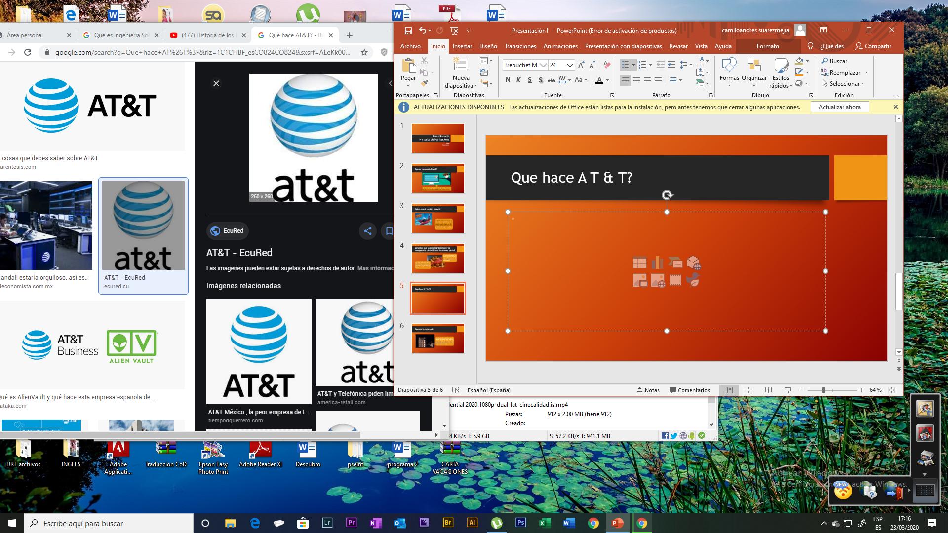Click the insert chart icon in placeholder
Screen dimensions: 948x533
pyautogui.click(x=657, y=263)
